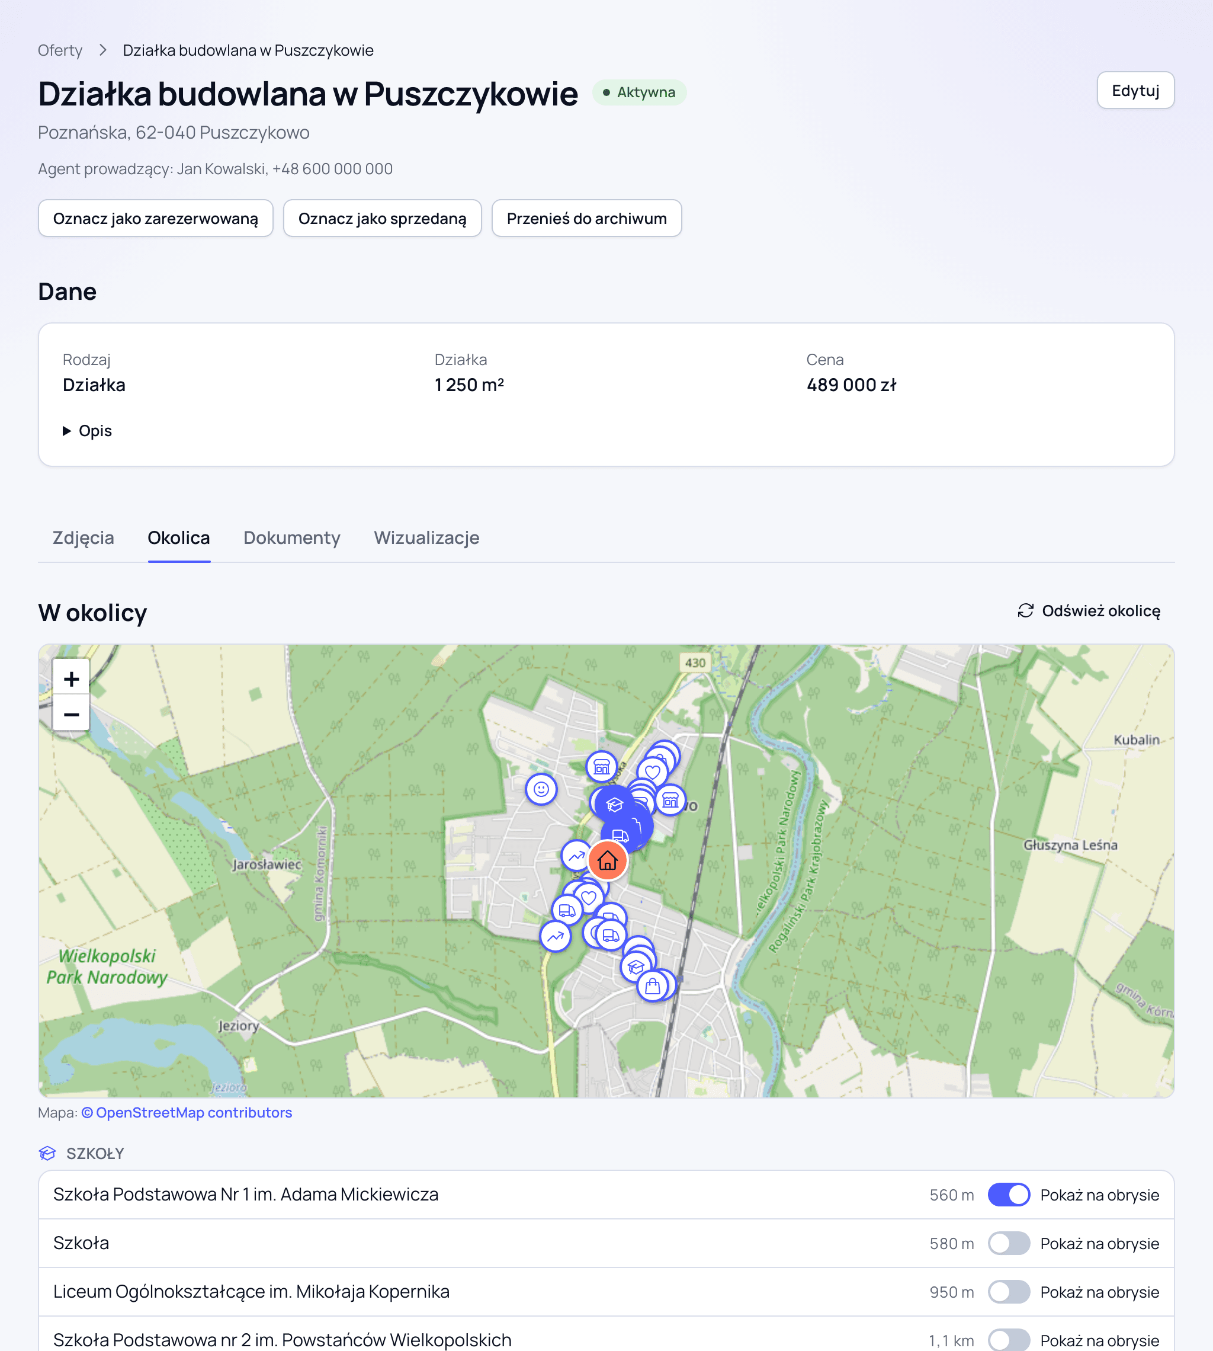Switch to the Zdjęcia tab
1213x1351 pixels.
coord(84,537)
